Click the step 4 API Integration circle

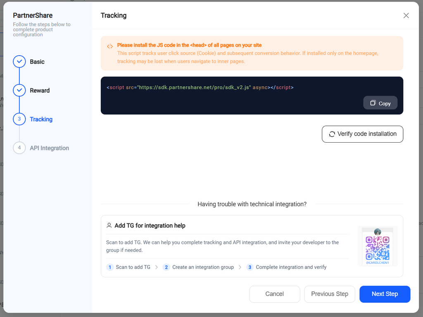pyautogui.click(x=19, y=148)
